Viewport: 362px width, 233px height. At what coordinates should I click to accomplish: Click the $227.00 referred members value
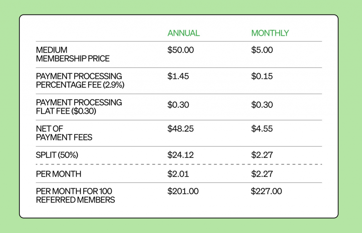pyautogui.click(x=267, y=191)
